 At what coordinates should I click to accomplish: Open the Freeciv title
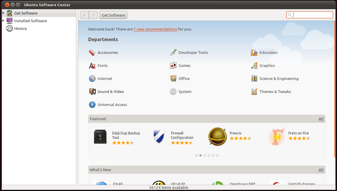[235, 133]
